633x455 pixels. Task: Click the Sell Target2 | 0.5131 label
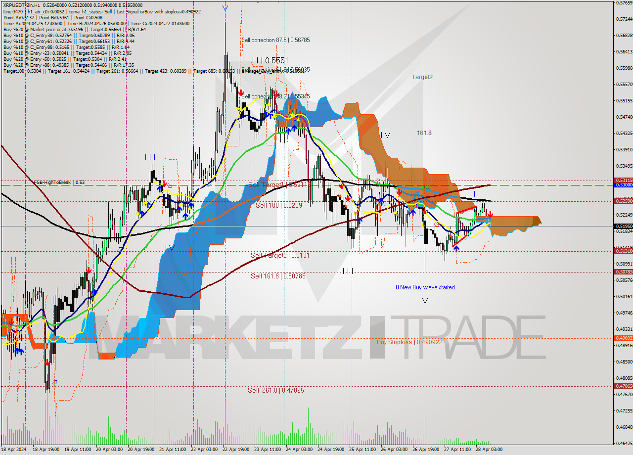(x=280, y=256)
